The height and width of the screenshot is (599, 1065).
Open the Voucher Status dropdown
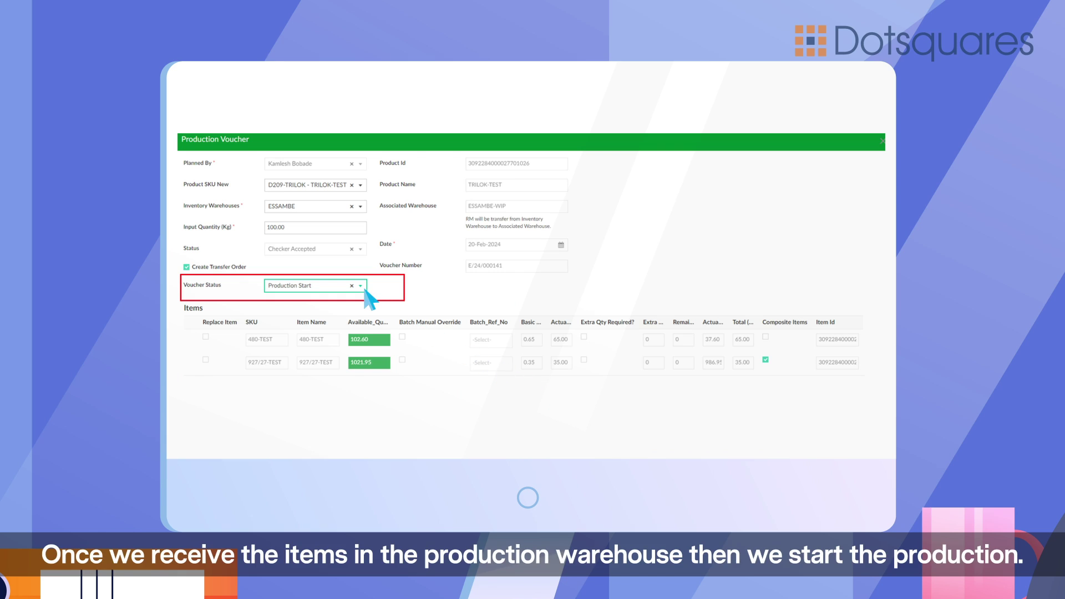[x=361, y=286]
